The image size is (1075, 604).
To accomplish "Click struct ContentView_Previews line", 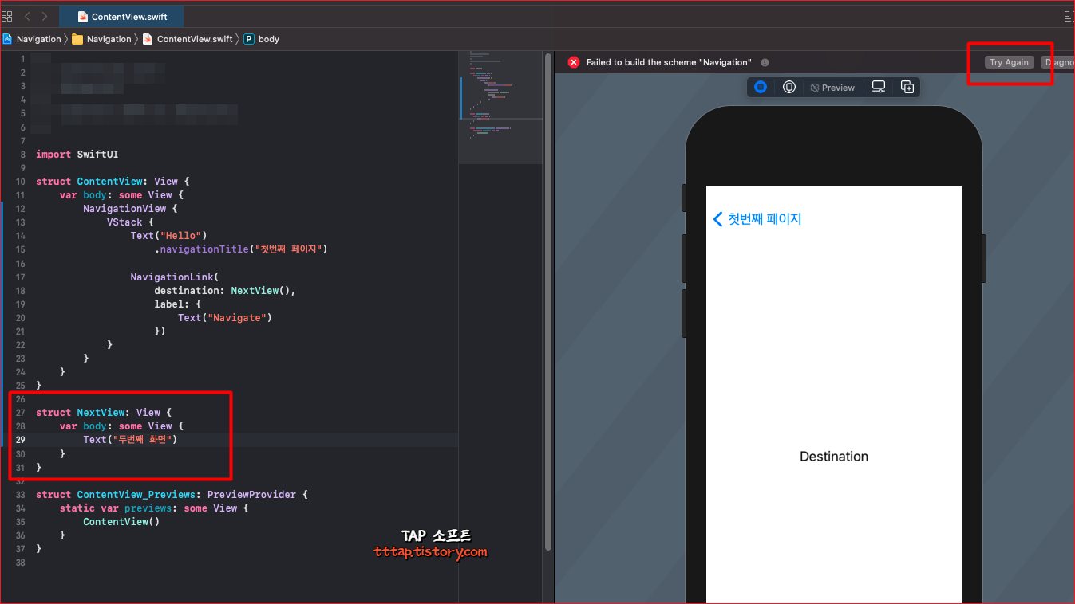I will [172, 495].
